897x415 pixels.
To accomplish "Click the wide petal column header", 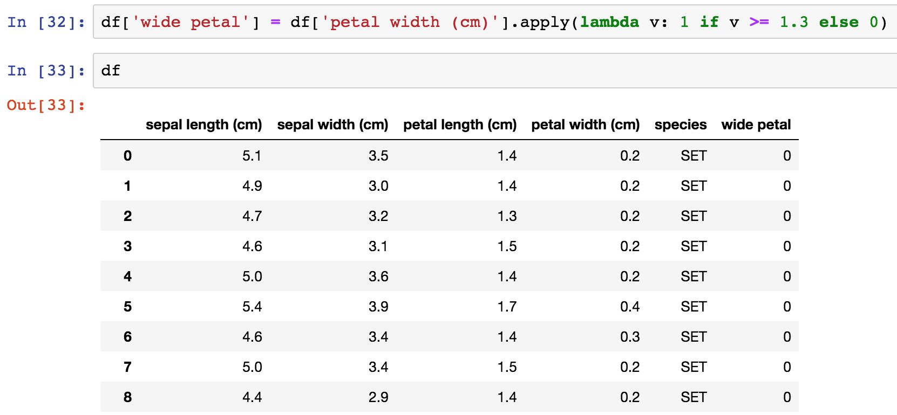I will [756, 124].
